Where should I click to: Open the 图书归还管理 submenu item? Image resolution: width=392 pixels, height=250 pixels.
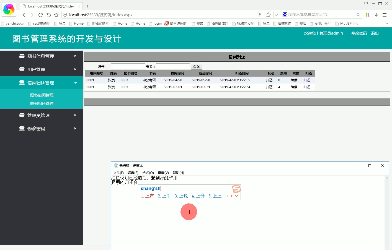pos(42,103)
